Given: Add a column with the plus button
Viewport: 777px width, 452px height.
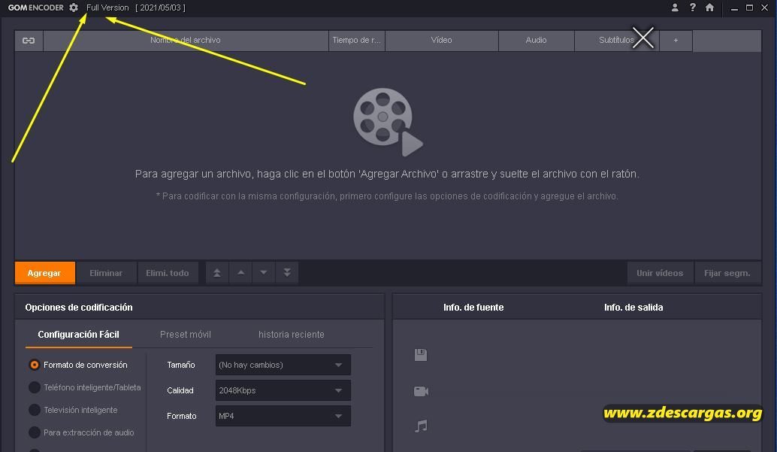Looking at the screenshot, I should click(x=676, y=40).
